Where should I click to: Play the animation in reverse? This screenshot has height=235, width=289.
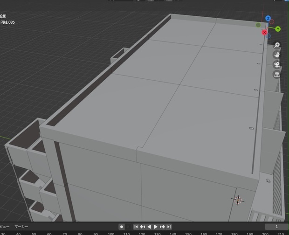149,227
